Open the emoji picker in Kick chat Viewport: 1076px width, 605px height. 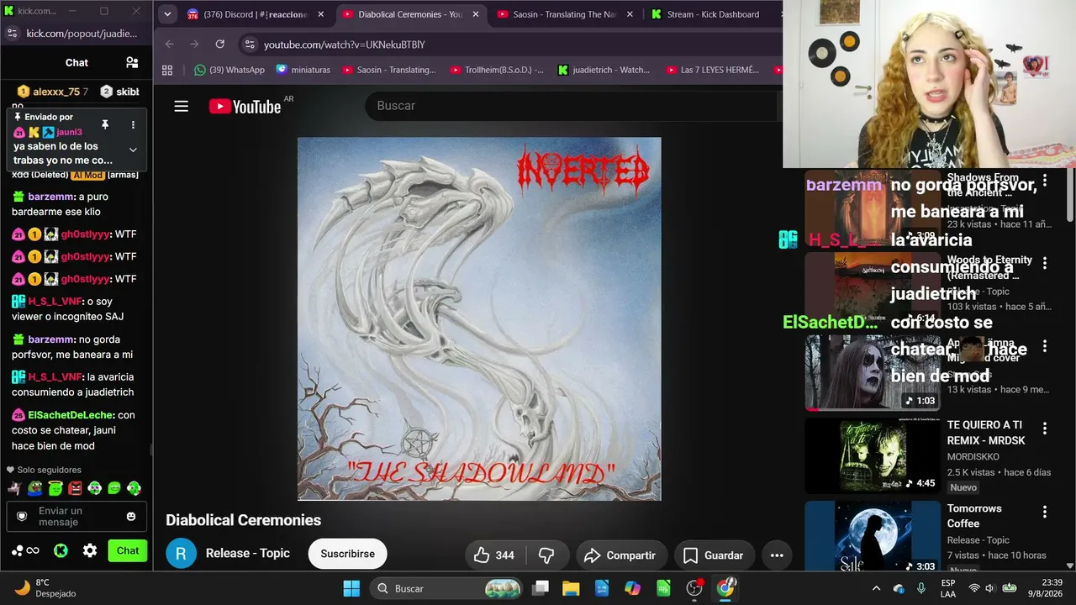click(131, 516)
